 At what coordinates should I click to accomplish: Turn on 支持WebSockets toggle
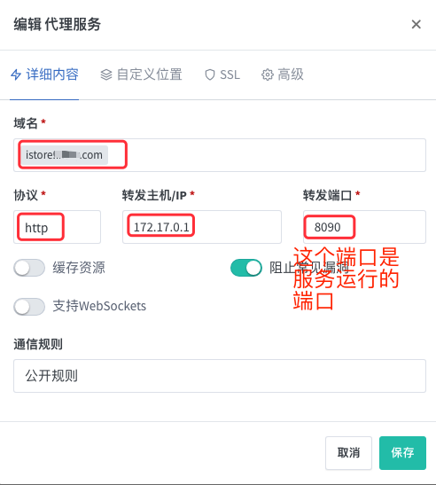click(29, 307)
